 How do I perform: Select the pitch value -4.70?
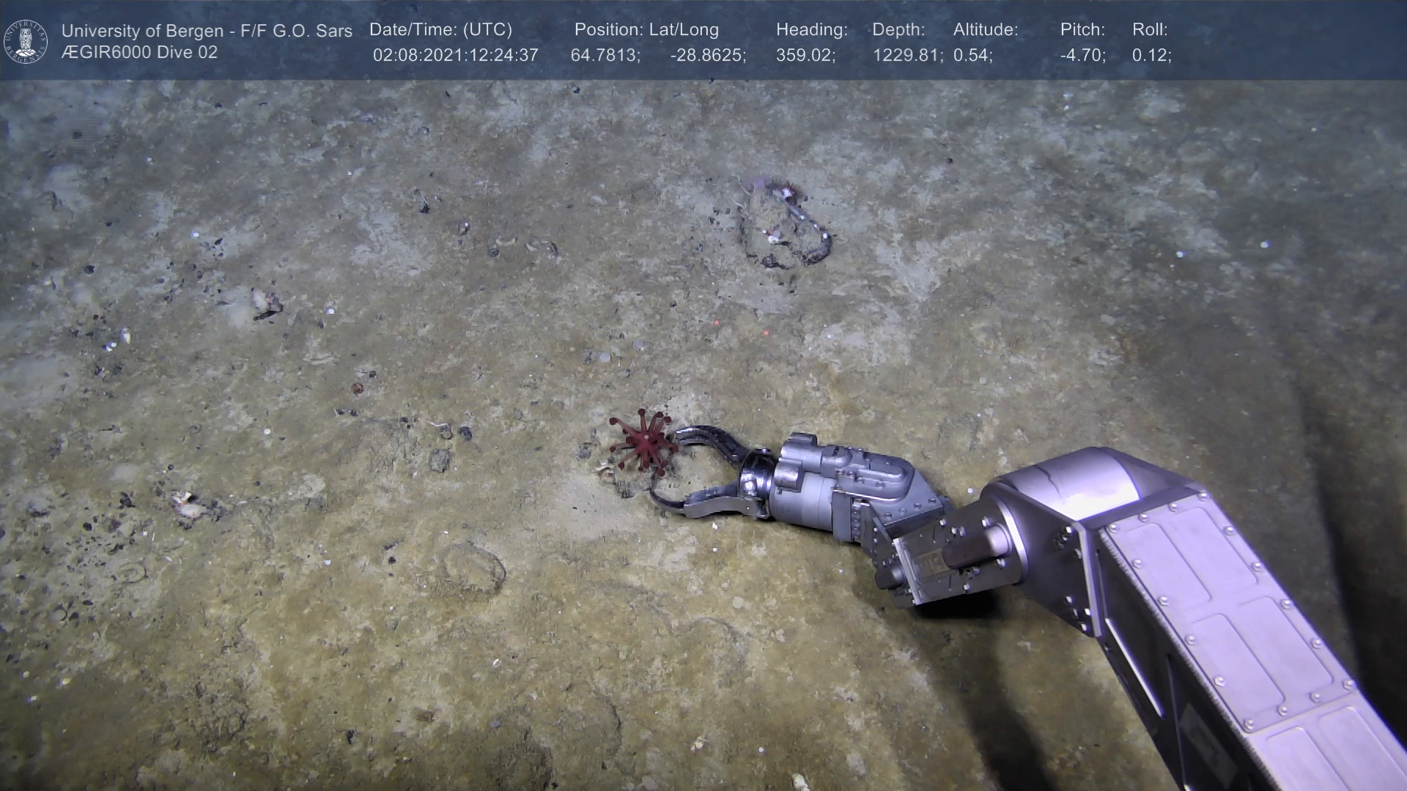click(x=1082, y=56)
